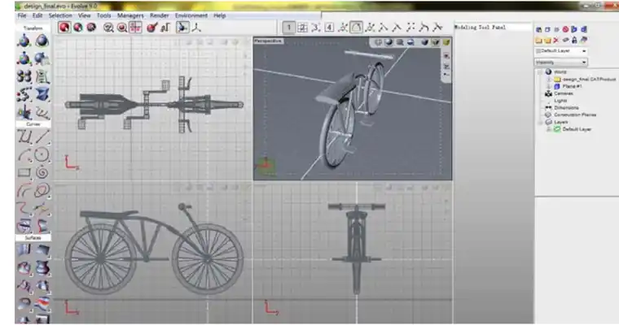
Task: Switch to single viewport layout button 1
Action: click(288, 27)
